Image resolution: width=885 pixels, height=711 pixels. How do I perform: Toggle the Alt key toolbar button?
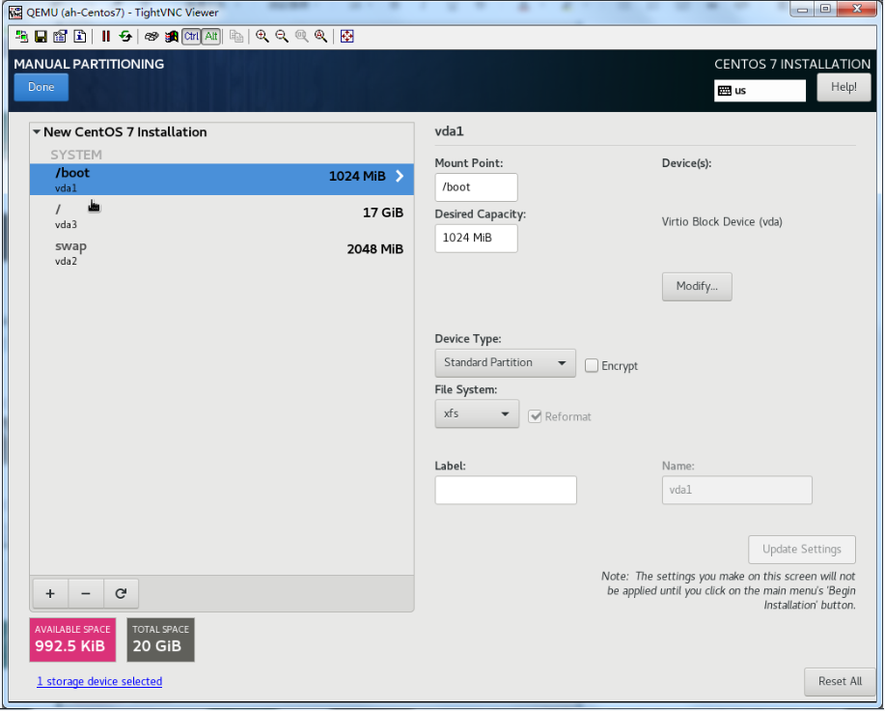coord(210,37)
